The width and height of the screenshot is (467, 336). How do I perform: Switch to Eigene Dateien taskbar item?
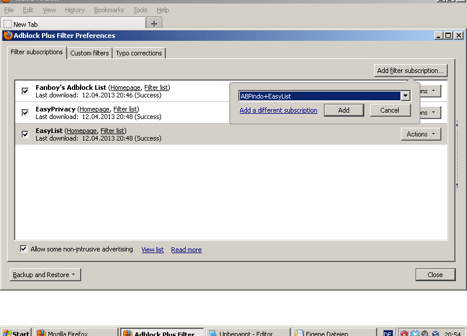point(334,333)
